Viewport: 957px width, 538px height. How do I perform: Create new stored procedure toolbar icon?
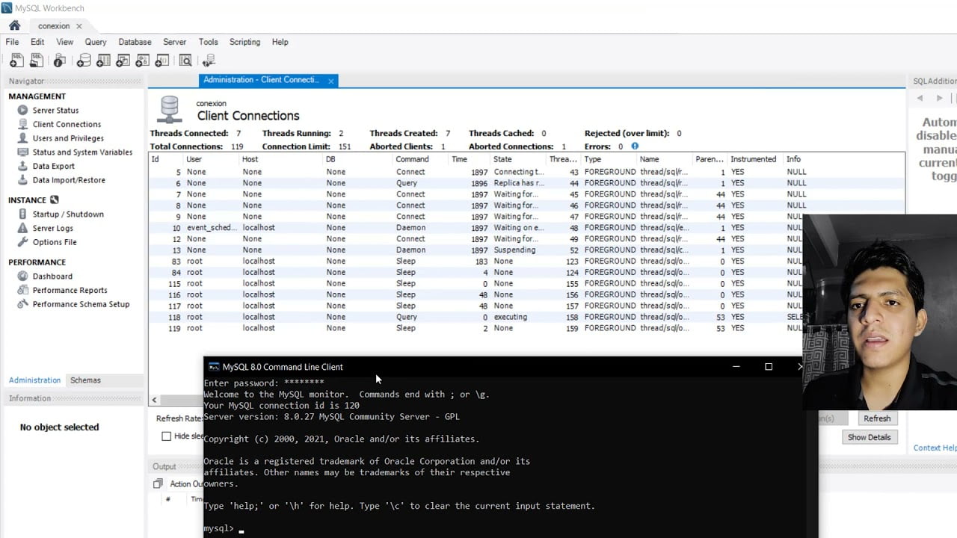(x=142, y=61)
